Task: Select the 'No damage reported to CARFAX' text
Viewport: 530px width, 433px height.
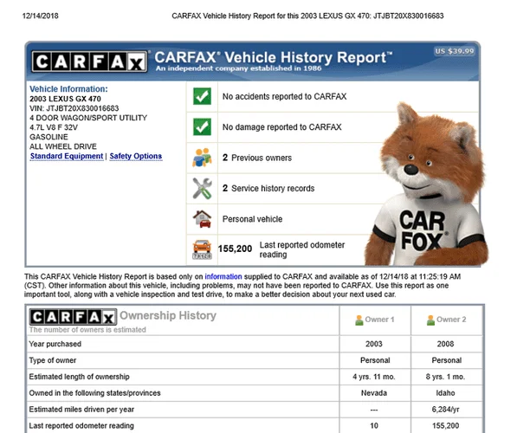Action: (x=282, y=127)
